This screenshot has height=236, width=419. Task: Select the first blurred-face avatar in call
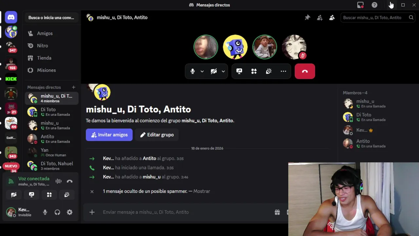pos(206,47)
